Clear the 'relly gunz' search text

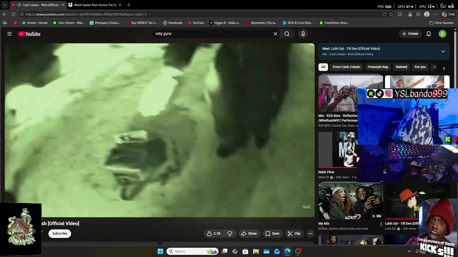276,34
